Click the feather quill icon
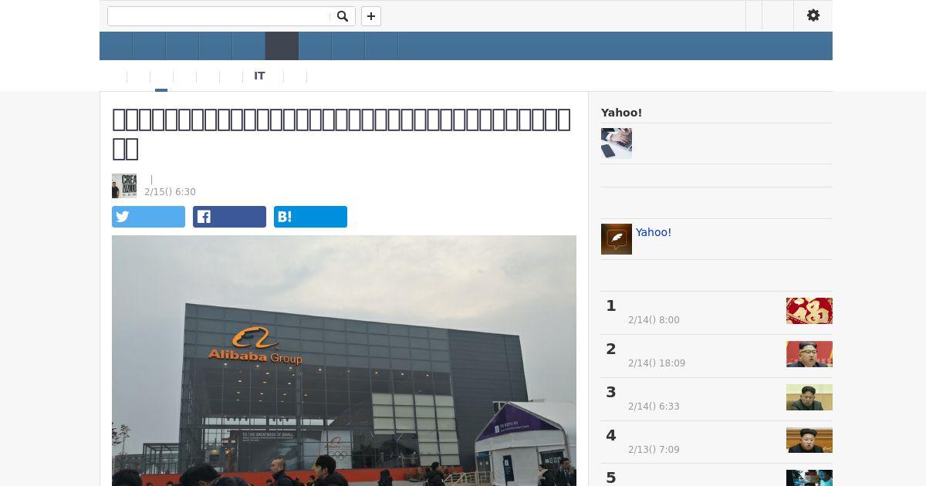The height and width of the screenshot is (486, 926). [617, 239]
